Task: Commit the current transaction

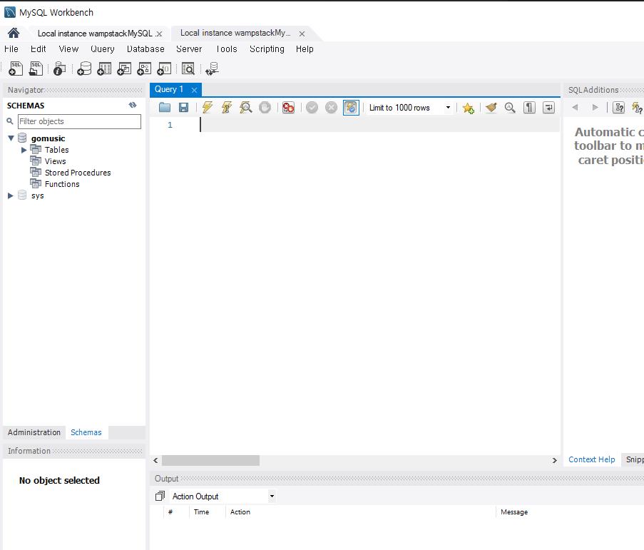Action: click(x=312, y=108)
